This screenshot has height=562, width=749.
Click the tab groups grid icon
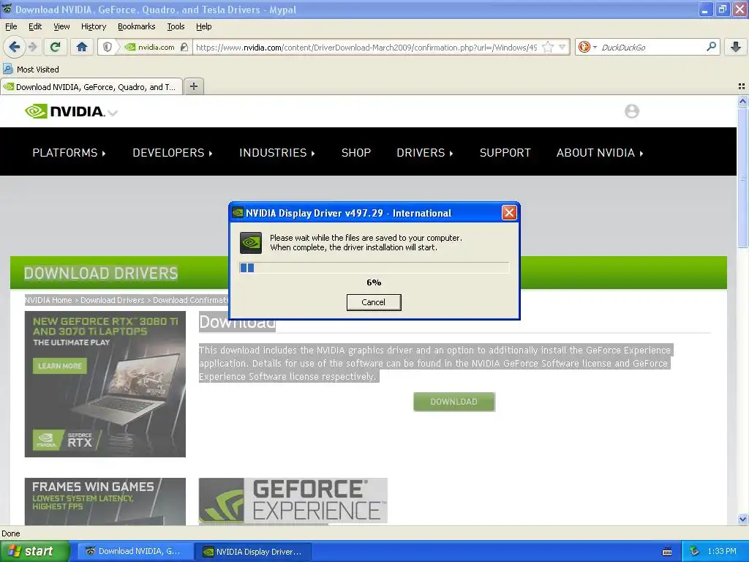(742, 86)
